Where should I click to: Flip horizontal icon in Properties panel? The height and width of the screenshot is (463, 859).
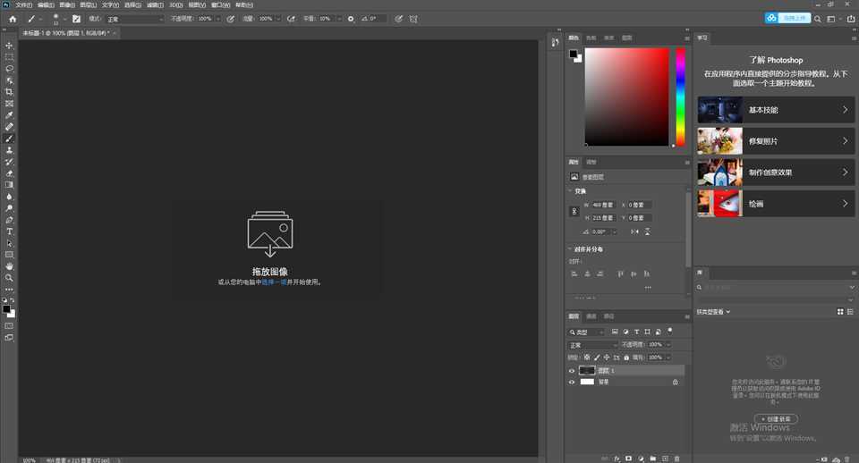tap(634, 231)
